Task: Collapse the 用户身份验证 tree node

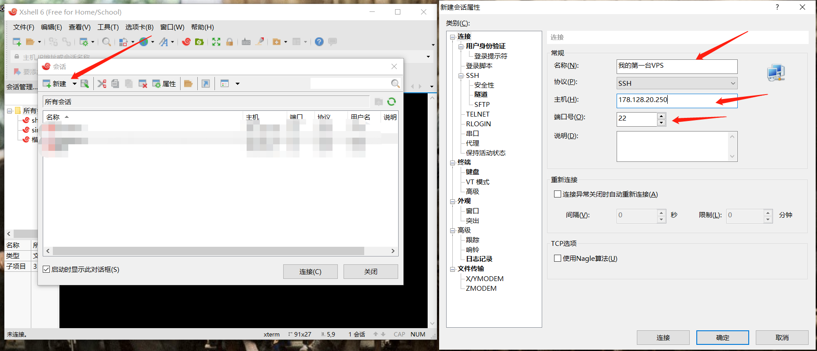Action: (x=461, y=46)
